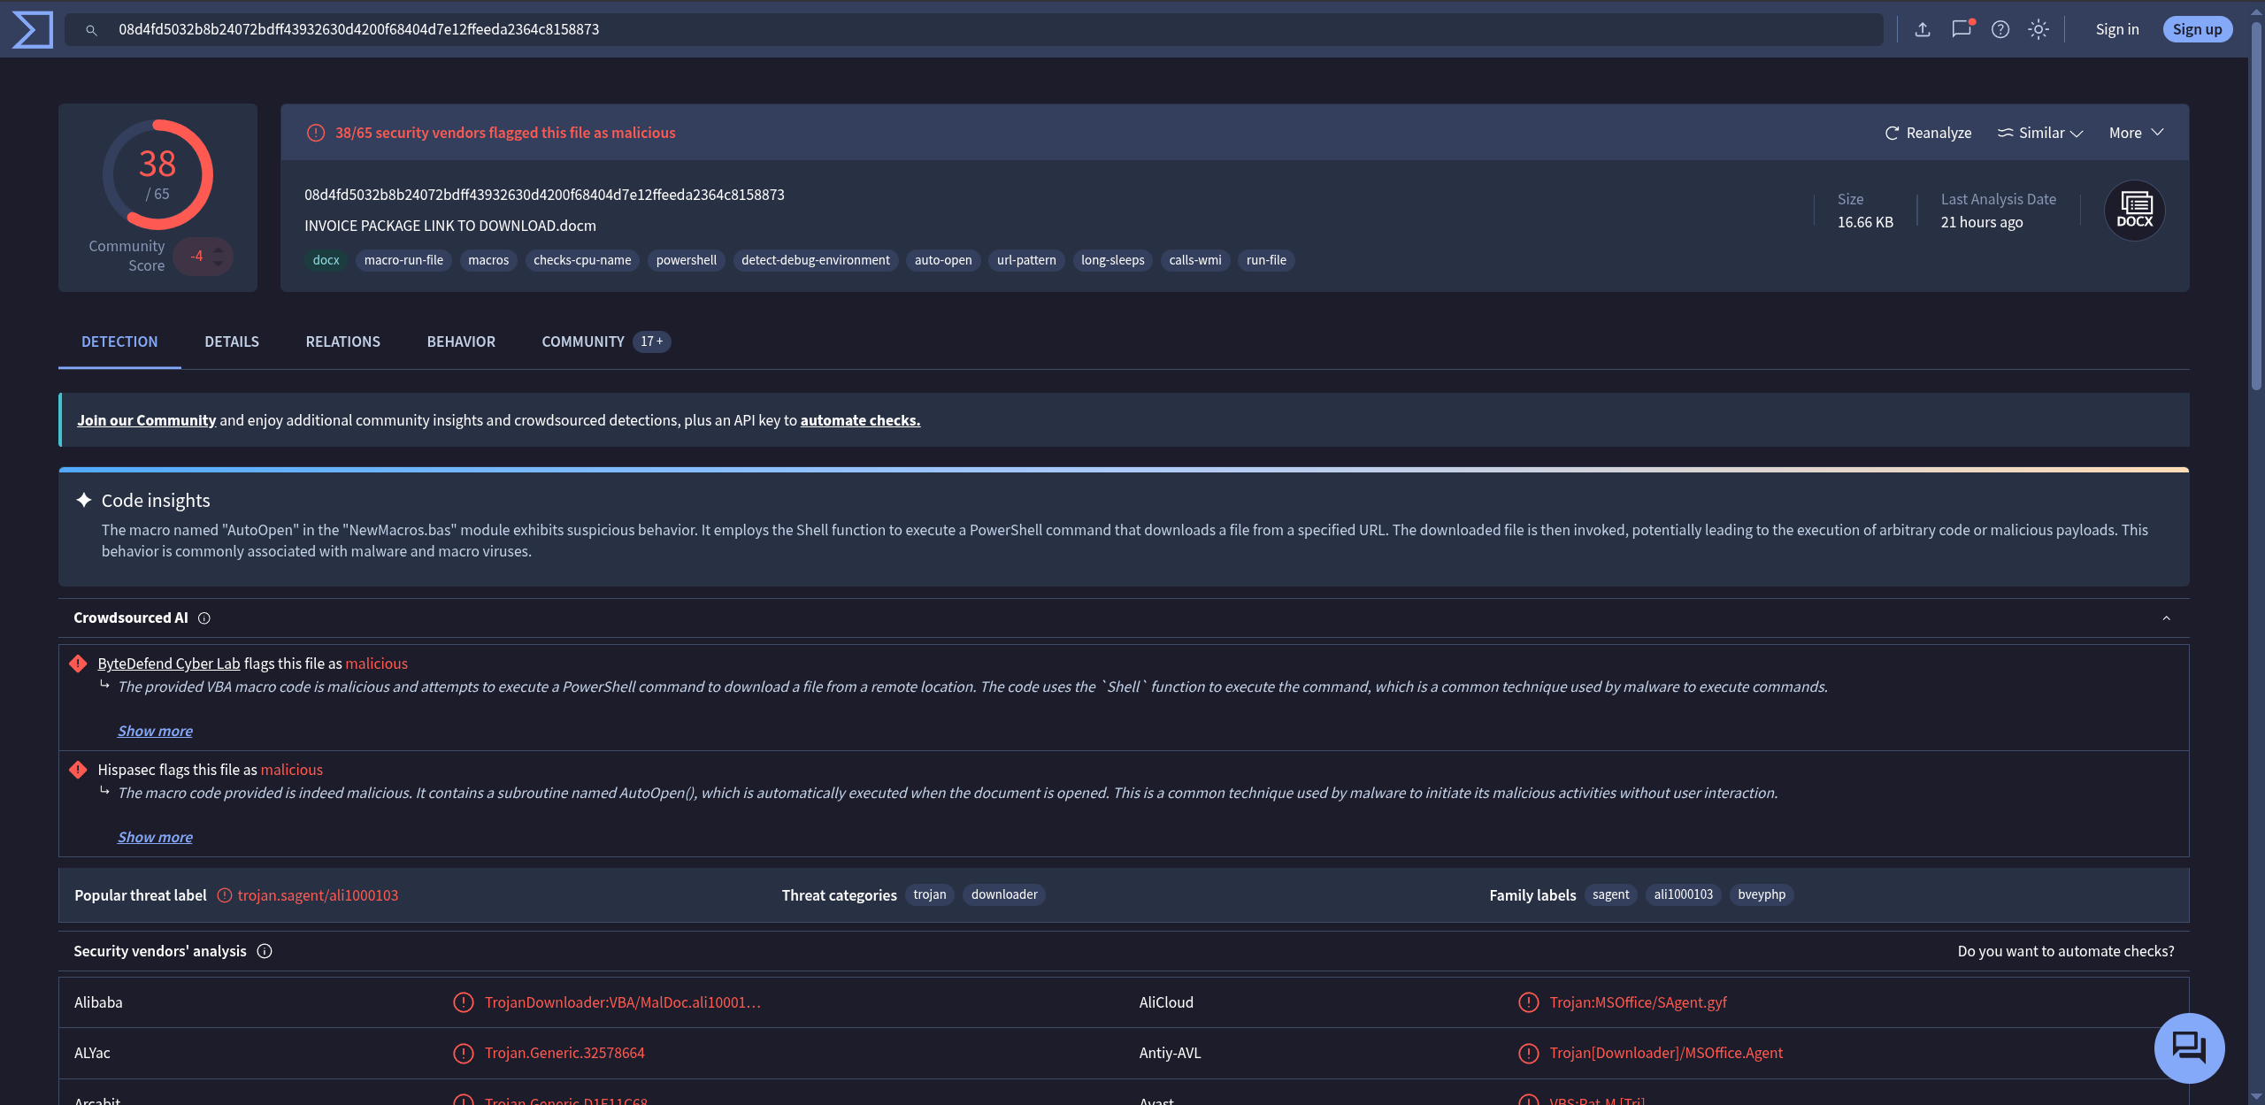The width and height of the screenshot is (2265, 1105).
Task: Click the automate checks link
Action: click(x=860, y=420)
